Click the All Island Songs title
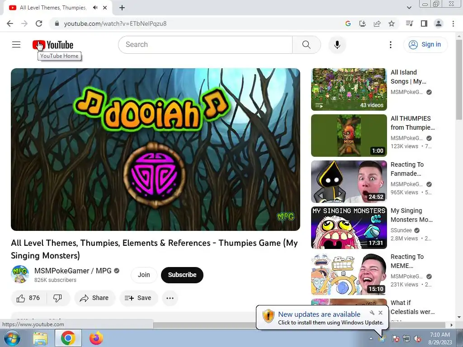Viewport: 463px width, 347px height. [408, 77]
